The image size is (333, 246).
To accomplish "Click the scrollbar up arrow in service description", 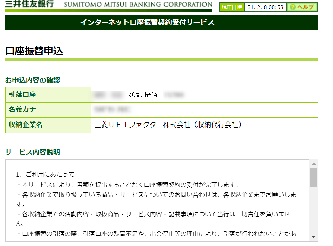I will [313, 164].
